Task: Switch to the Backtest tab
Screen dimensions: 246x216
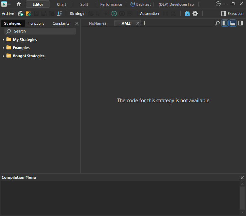Action: tap(141, 4)
